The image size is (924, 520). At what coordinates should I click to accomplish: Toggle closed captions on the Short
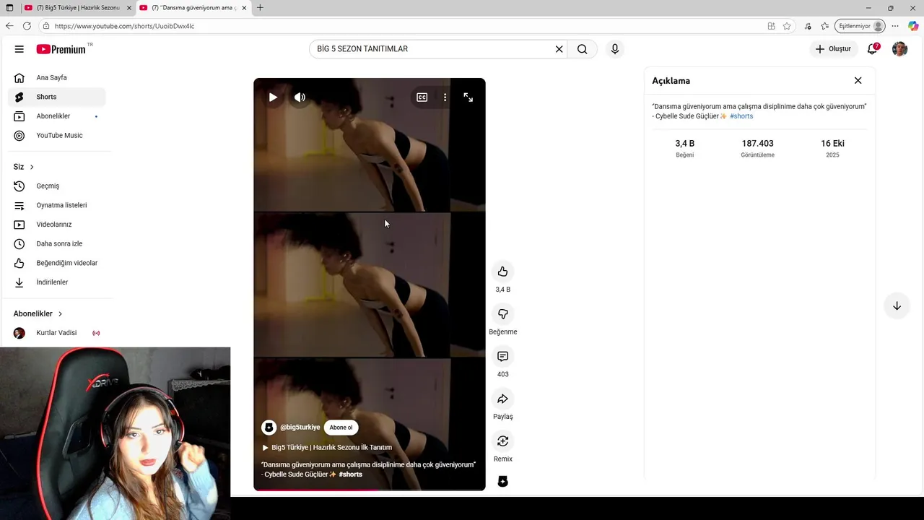click(x=422, y=97)
